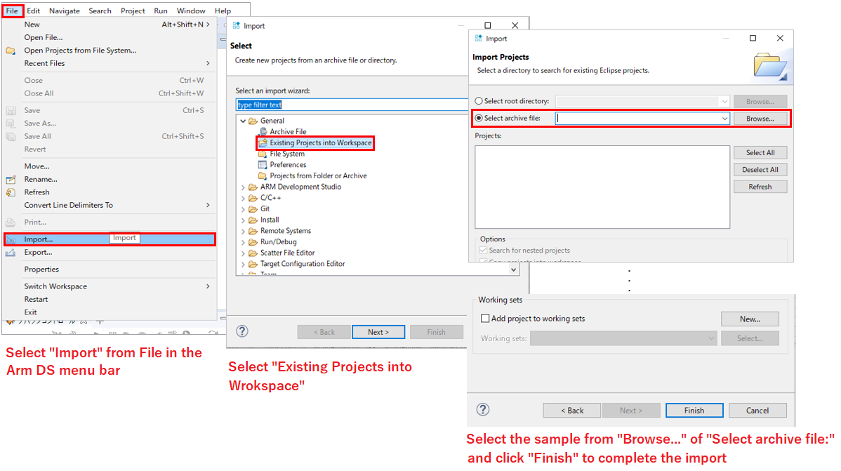The height and width of the screenshot is (471, 841).
Task: Click Finish to complete the import
Action: [x=694, y=410]
